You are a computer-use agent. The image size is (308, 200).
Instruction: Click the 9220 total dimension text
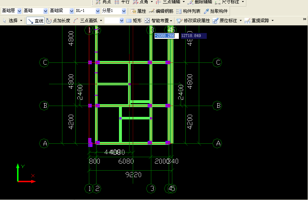tap(134, 175)
